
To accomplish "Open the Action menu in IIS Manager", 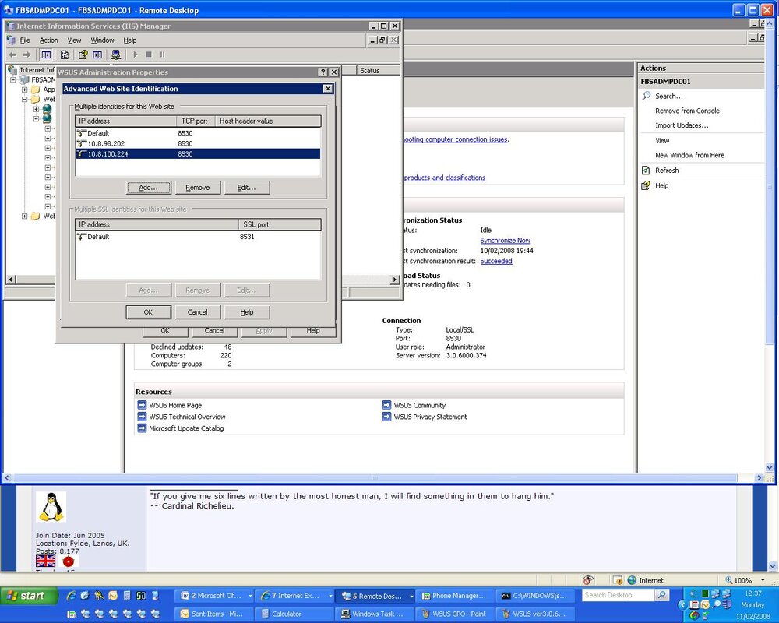I will [48, 40].
